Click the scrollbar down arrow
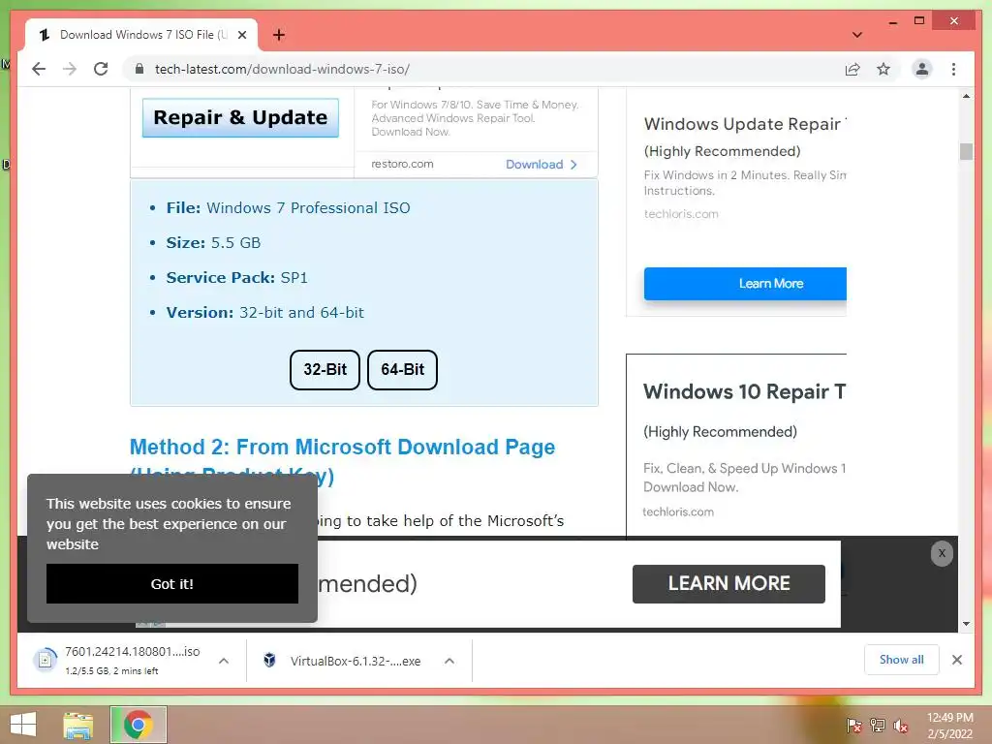The width and height of the screenshot is (992, 744). tap(966, 624)
